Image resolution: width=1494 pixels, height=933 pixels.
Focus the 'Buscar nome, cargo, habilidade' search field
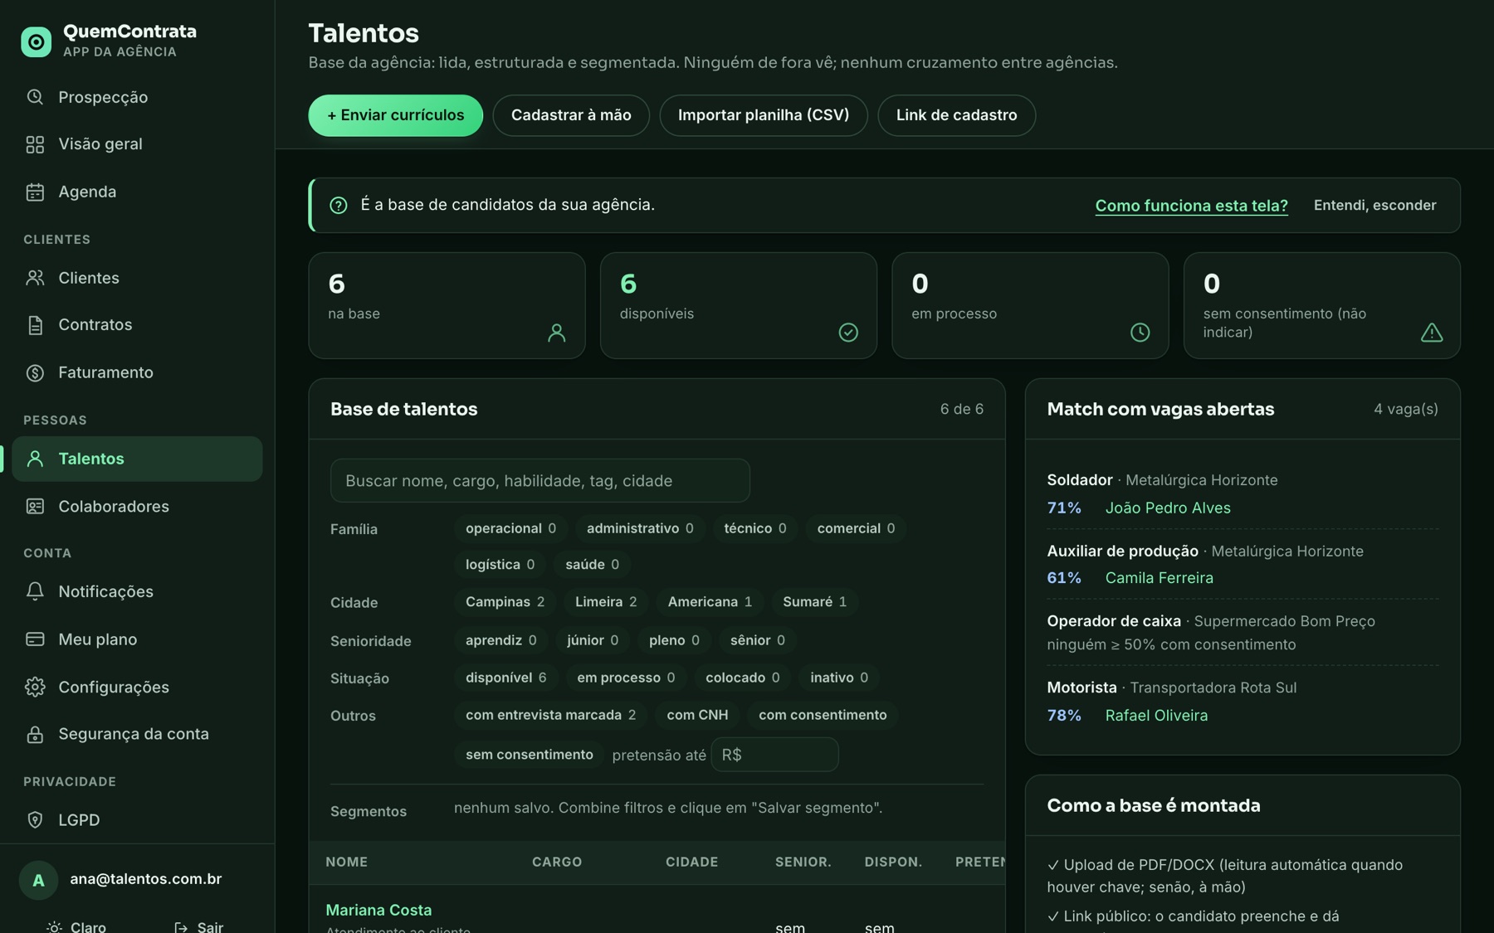(540, 481)
